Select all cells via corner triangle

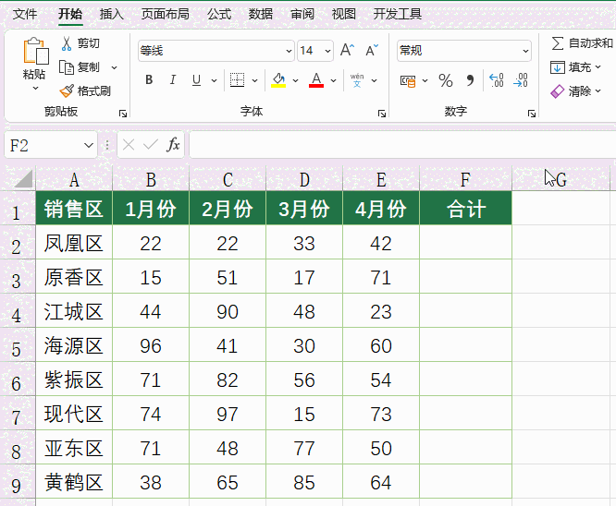(x=23, y=179)
